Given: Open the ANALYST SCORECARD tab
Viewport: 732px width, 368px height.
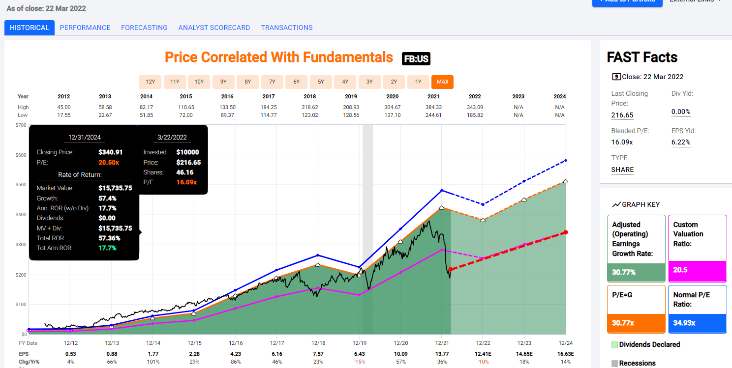Looking at the screenshot, I should click(x=214, y=28).
